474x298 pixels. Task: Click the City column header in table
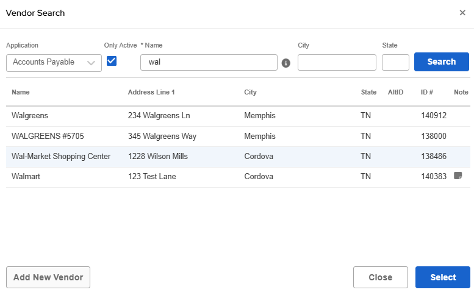(250, 92)
